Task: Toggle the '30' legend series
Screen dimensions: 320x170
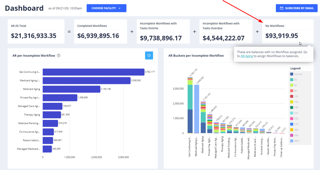Action: point(294,80)
